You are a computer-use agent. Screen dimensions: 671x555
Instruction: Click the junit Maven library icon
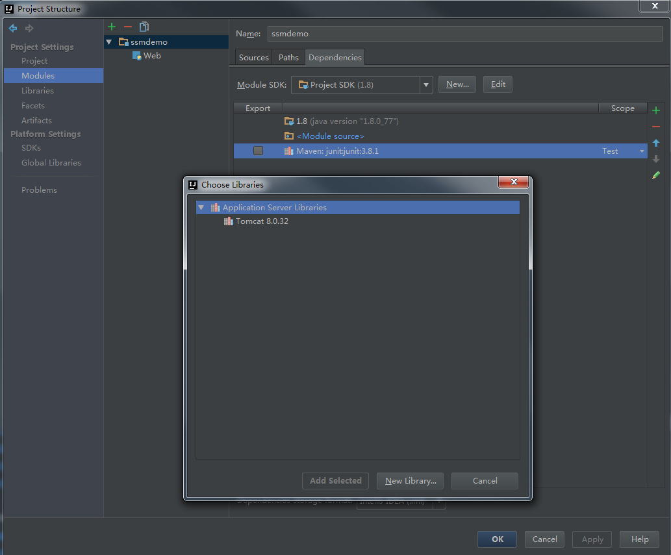[289, 151]
